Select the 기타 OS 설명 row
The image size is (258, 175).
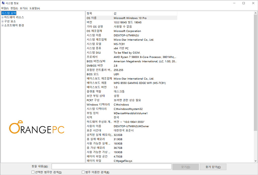click(132, 27)
